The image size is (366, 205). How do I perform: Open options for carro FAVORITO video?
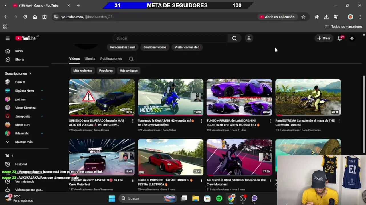133,181
